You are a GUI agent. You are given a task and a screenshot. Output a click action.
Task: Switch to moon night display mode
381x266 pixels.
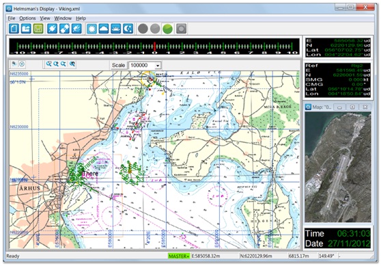click(x=128, y=29)
